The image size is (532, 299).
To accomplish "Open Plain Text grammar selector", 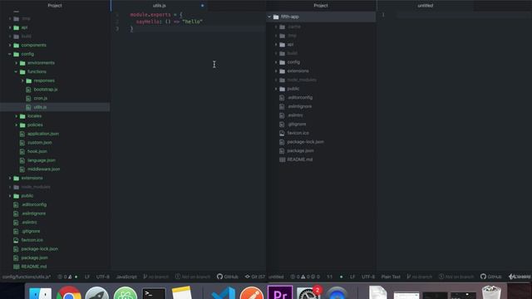I will pyautogui.click(x=391, y=277).
